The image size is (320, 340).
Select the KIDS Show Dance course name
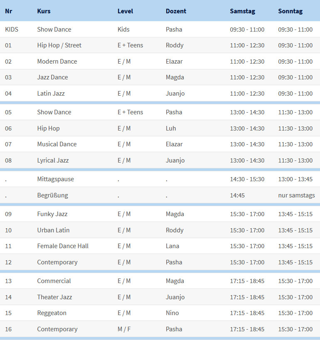point(54,29)
